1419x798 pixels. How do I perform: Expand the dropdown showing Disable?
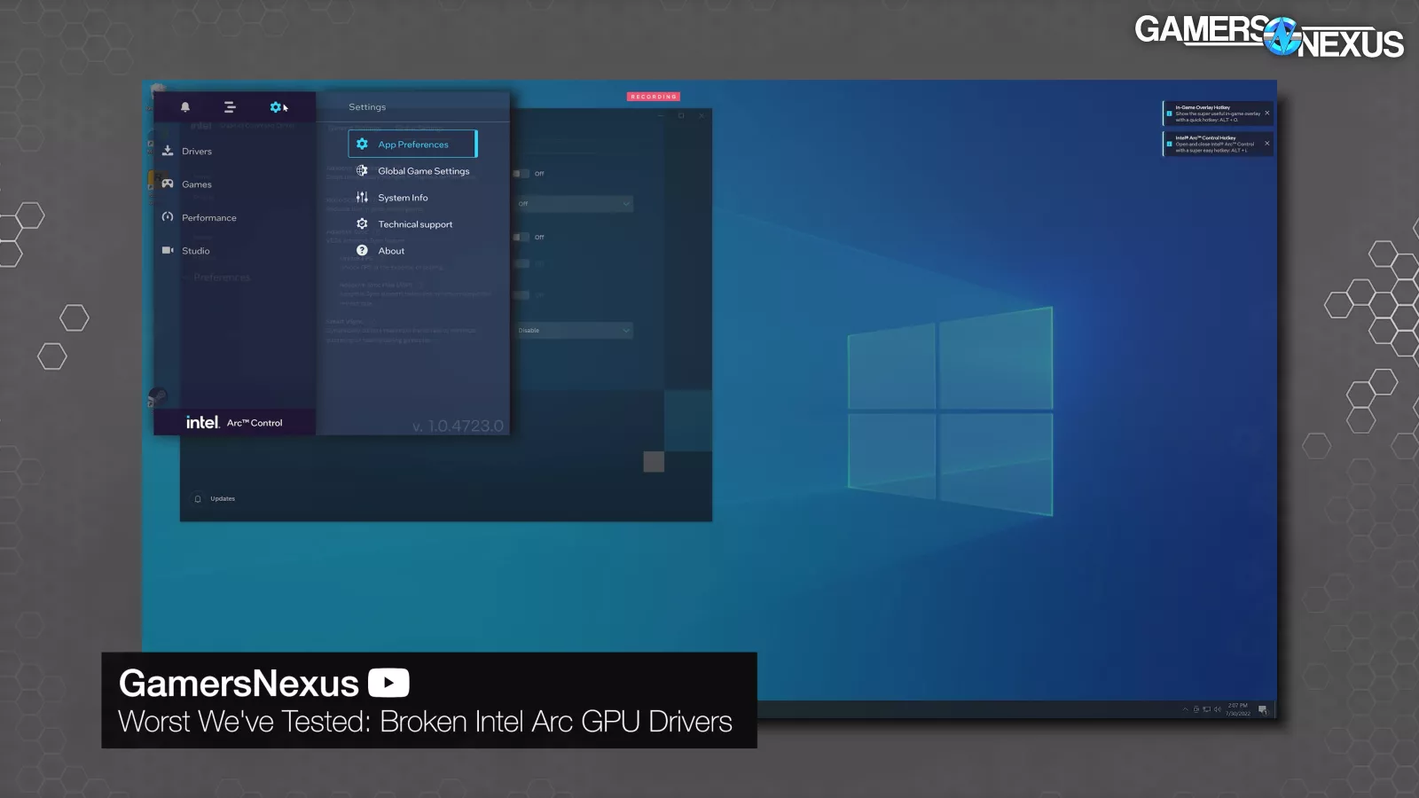(x=575, y=331)
